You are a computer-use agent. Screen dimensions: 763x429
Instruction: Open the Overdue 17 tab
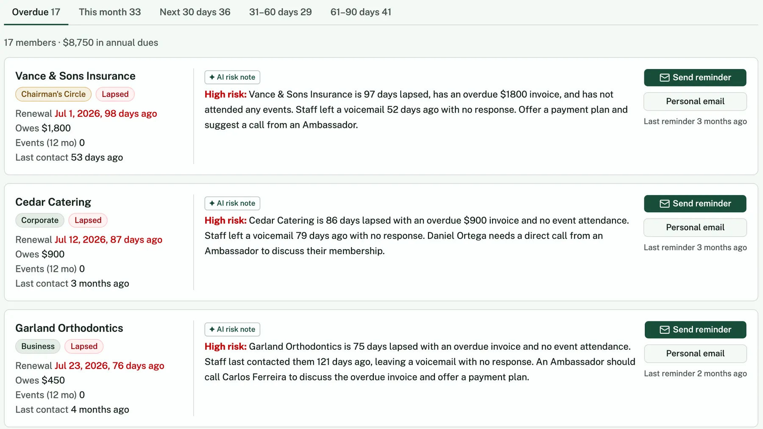pos(36,12)
